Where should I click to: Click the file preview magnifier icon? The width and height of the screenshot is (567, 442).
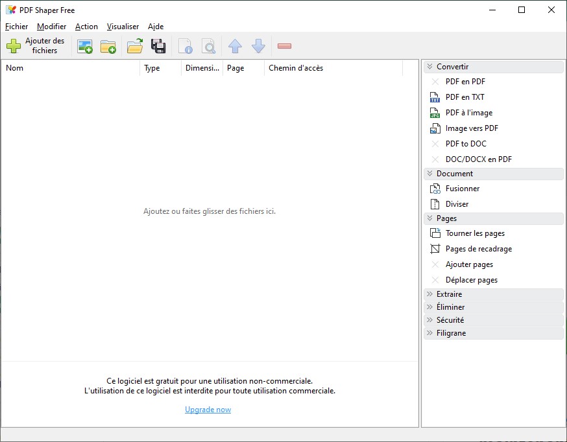[208, 46]
